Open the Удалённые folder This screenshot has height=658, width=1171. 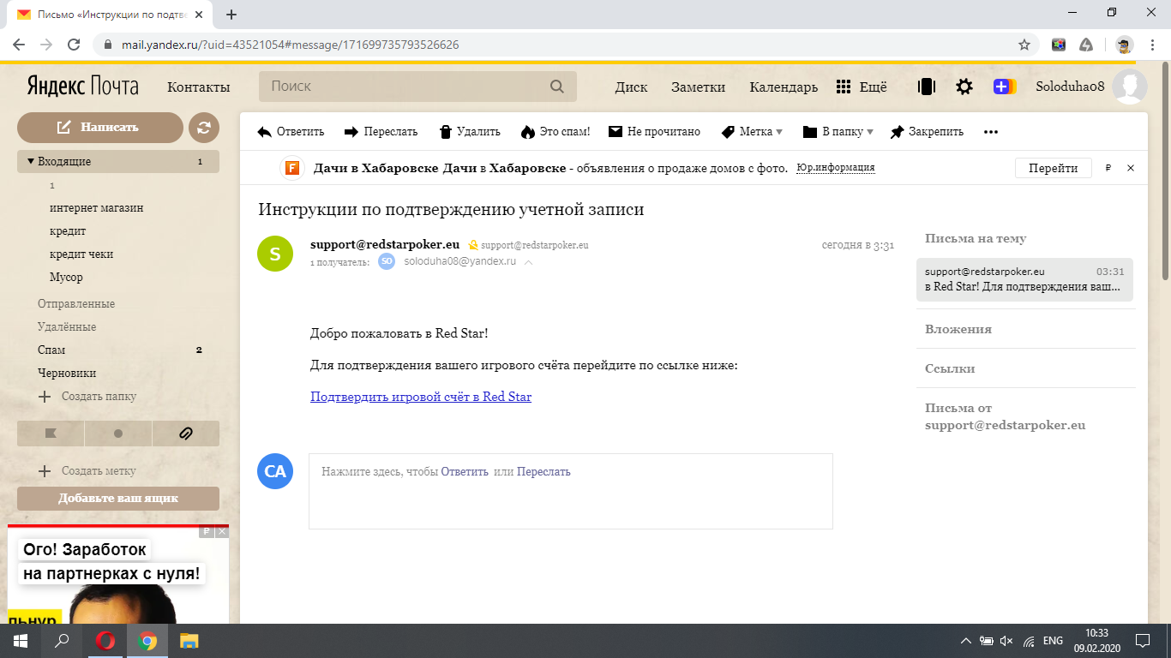tap(67, 326)
